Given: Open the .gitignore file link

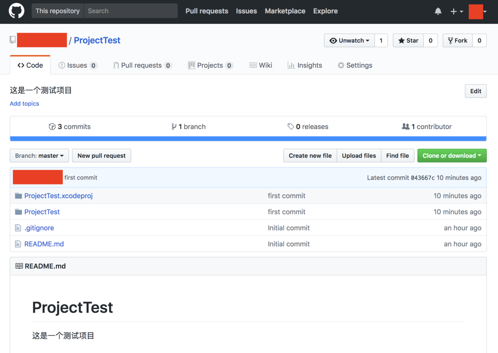Looking at the screenshot, I should 39,228.
